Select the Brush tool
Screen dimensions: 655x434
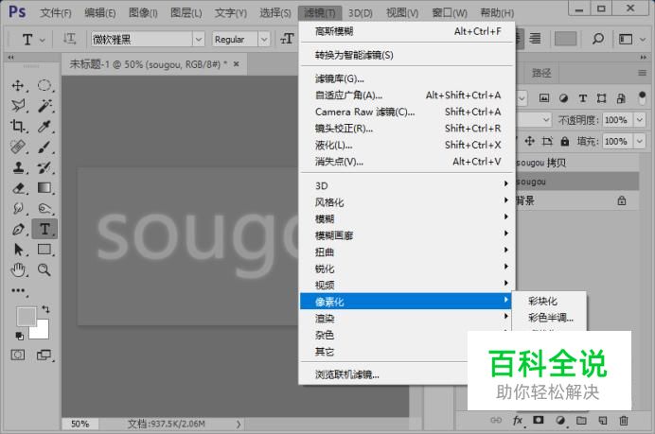(44, 147)
